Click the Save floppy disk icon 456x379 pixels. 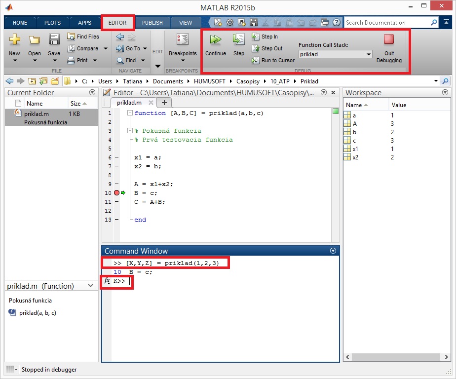pos(54,39)
